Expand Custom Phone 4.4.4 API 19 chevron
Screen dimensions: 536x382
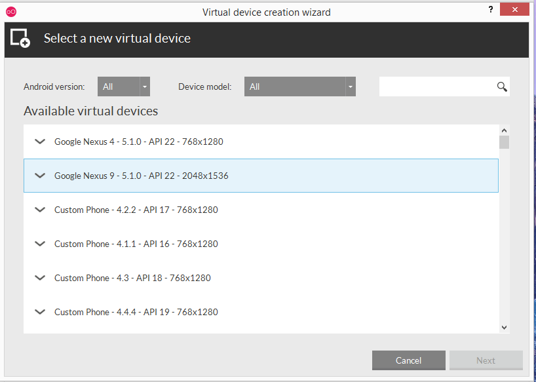click(x=41, y=312)
